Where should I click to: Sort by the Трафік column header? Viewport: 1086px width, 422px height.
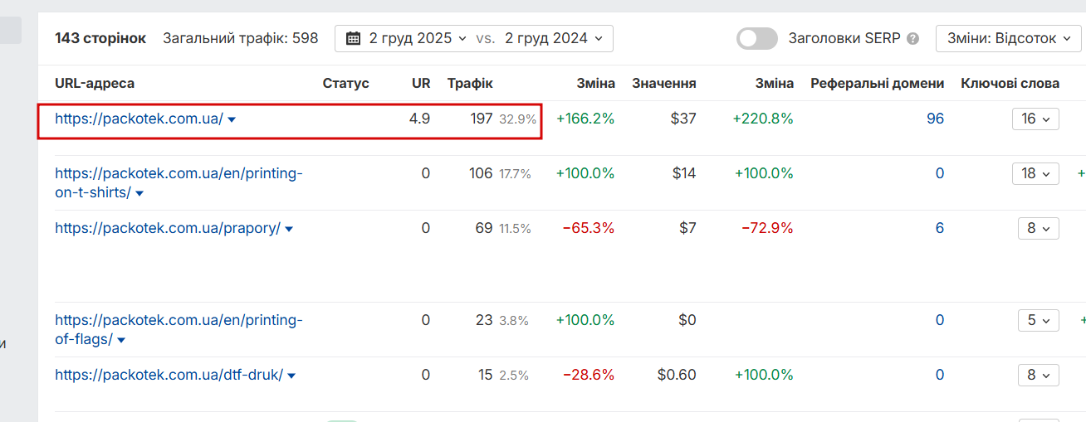(x=470, y=83)
